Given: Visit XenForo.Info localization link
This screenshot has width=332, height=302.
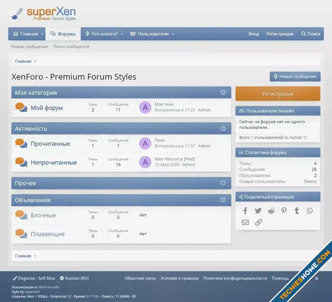Looking at the screenshot, I should tap(49, 287).
